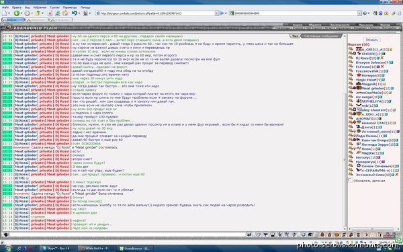
Task: Open the New page dropdown arrow
Action: pos(9,13)
